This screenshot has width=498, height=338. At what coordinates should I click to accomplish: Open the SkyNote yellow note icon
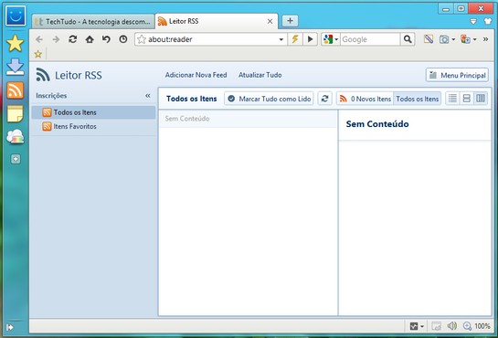[15, 114]
